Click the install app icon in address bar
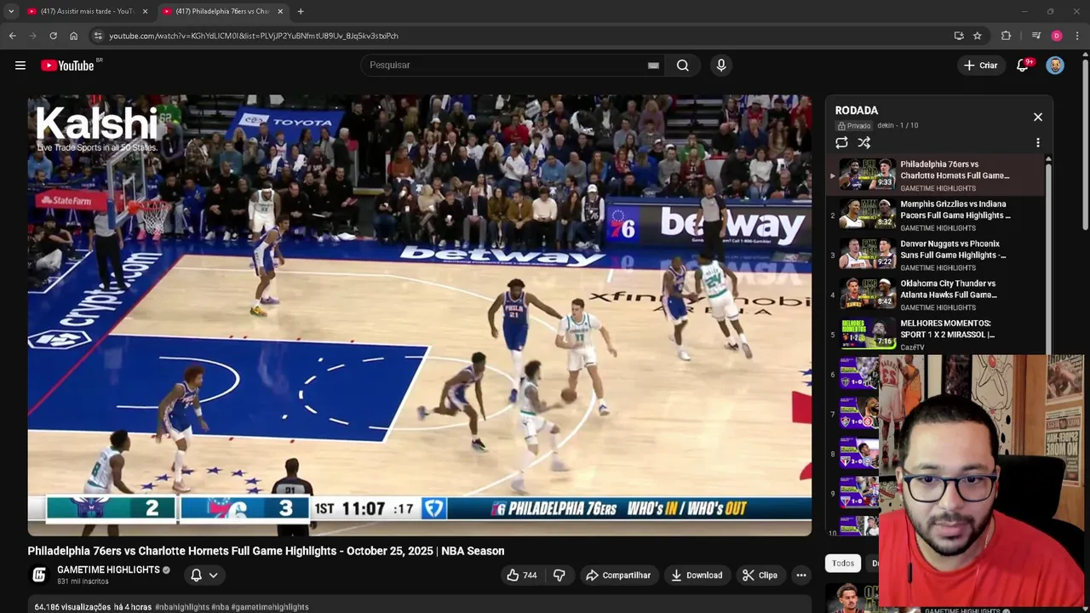 (x=959, y=36)
